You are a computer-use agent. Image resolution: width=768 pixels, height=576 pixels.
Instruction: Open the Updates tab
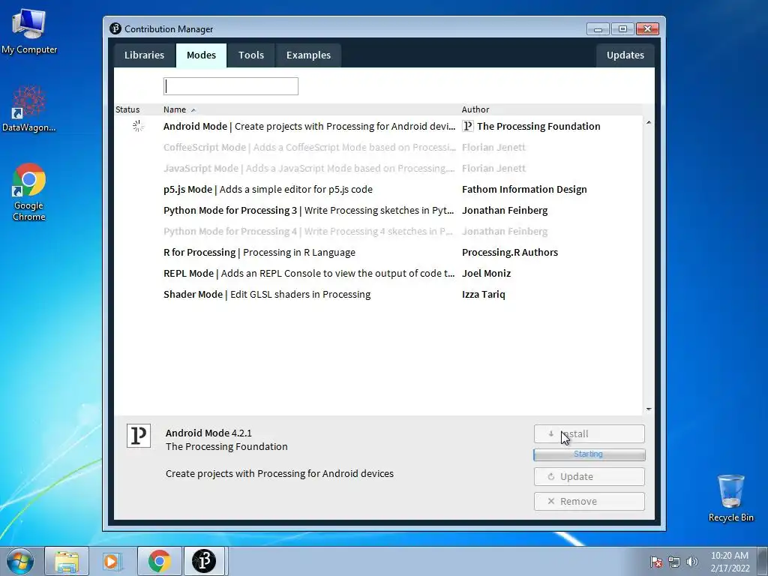tap(625, 55)
